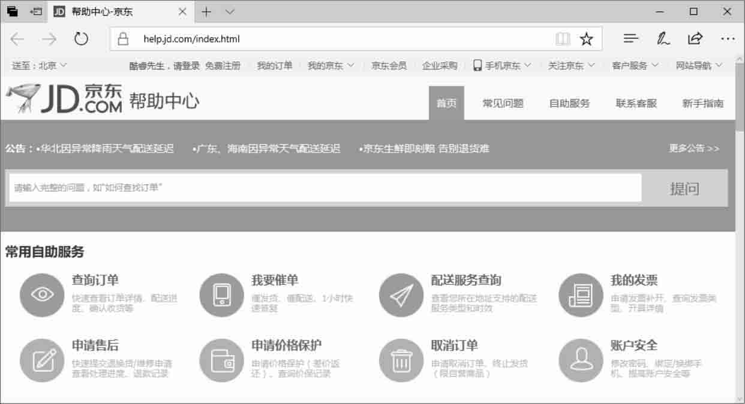The width and height of the screenshot is (745, 404).
Task: Switch to the 联系客服 tab
Action: click(x=636, y=103)
